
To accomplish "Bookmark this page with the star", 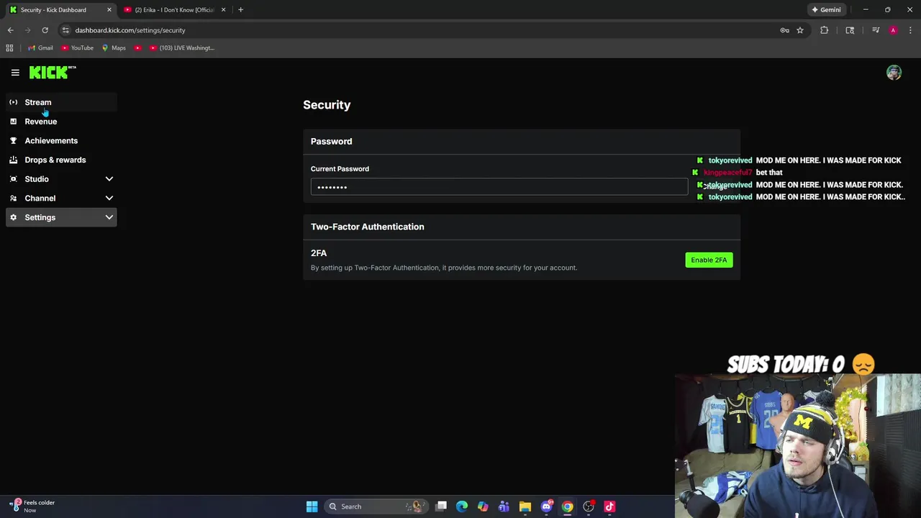I will click(799, 30).
